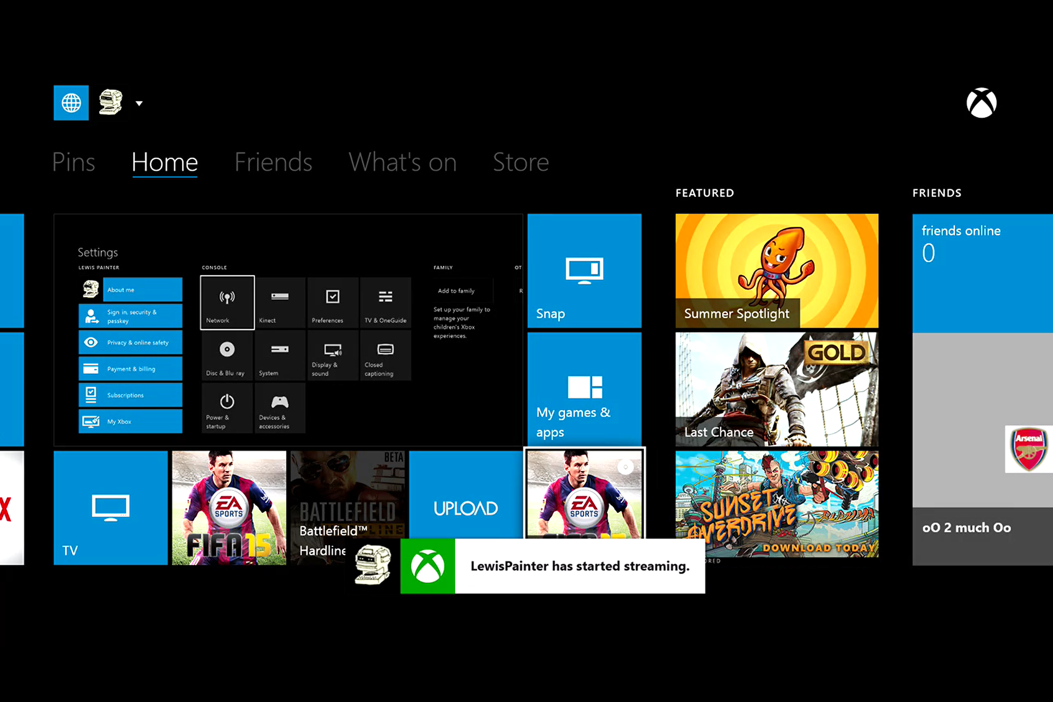Viewport: 1053px width, 702px height.
Task: Select the About me option
Action: (x=142, y=290)
